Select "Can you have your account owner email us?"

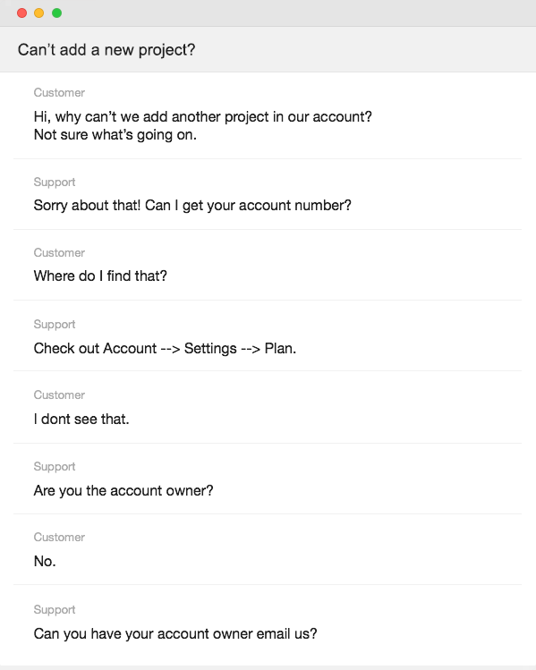point(175,633)
